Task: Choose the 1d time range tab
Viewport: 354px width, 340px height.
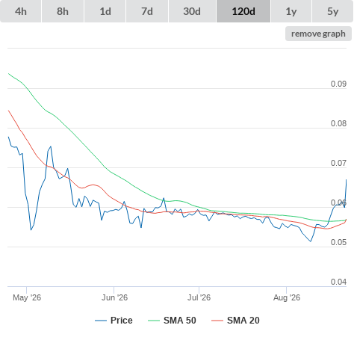Action: point(105,11)
